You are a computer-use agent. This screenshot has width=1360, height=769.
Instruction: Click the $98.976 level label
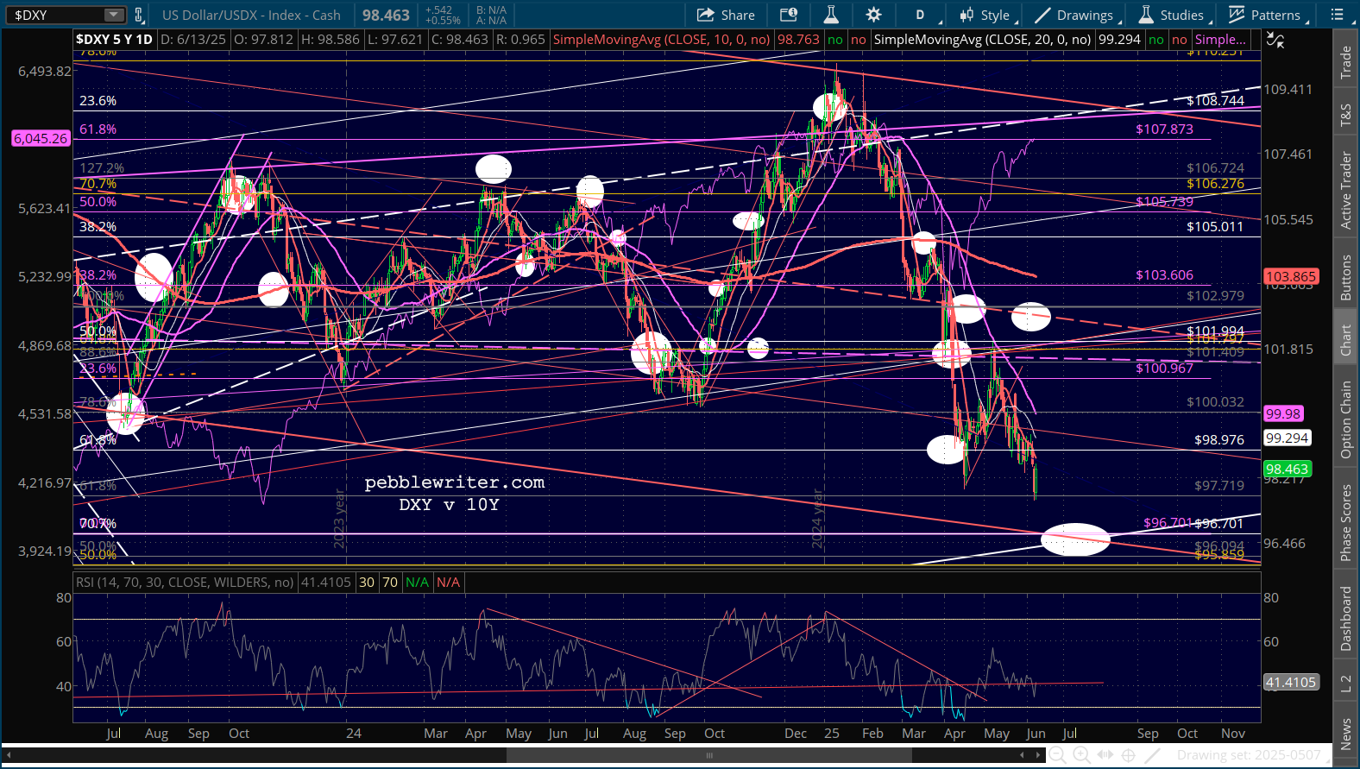1219,440
